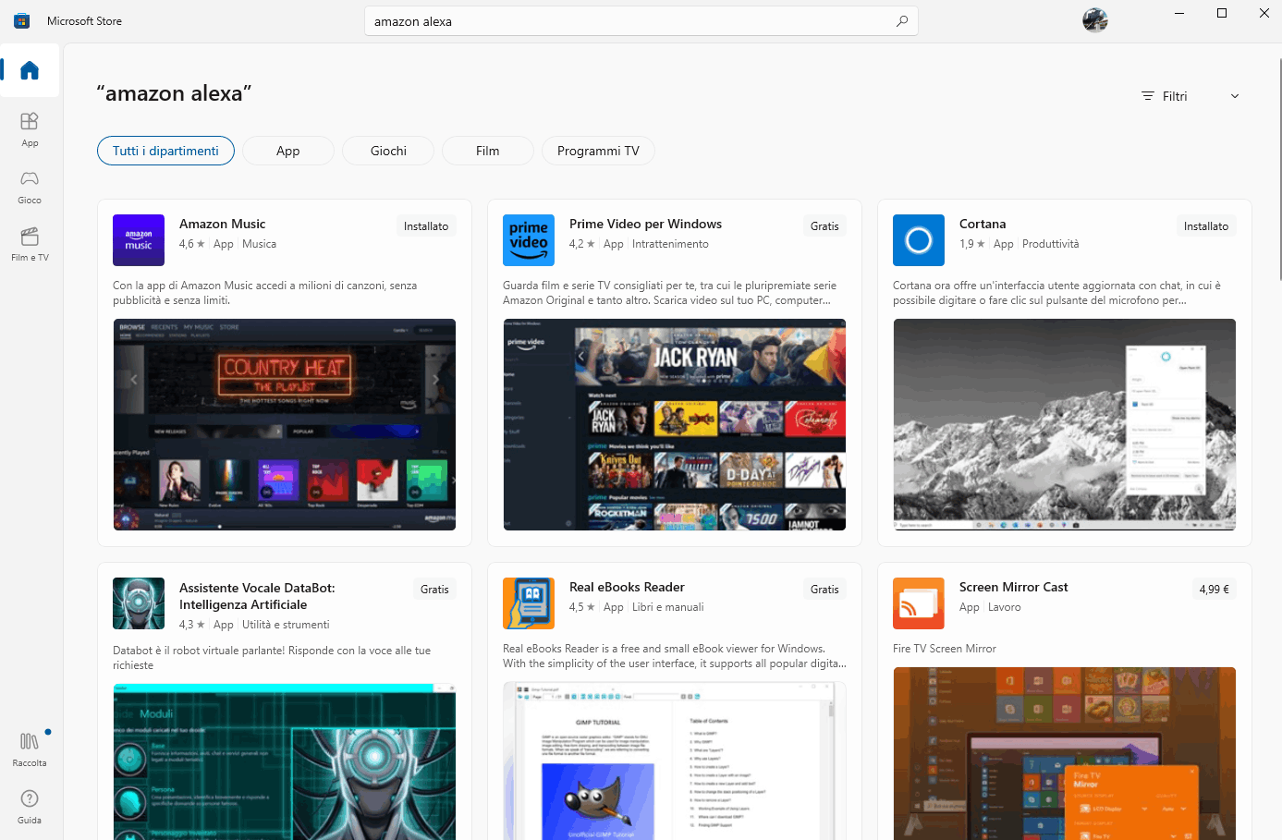Click the 'Musica' category label
1282x840 pixels.
tap(259, 244)
